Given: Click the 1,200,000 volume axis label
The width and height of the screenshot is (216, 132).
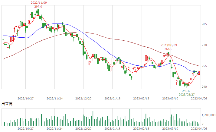Looking at the screenshot, I should coord(208,115).
